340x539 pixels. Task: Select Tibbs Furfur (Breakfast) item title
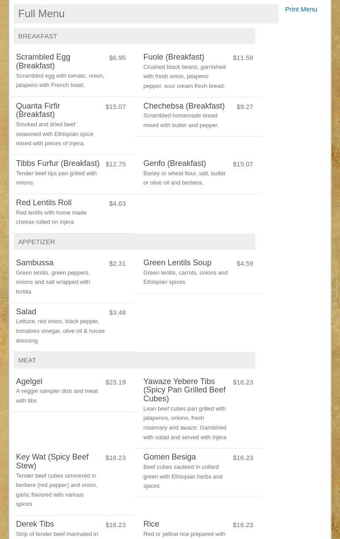pyautogui.click(x=57, y=163)
